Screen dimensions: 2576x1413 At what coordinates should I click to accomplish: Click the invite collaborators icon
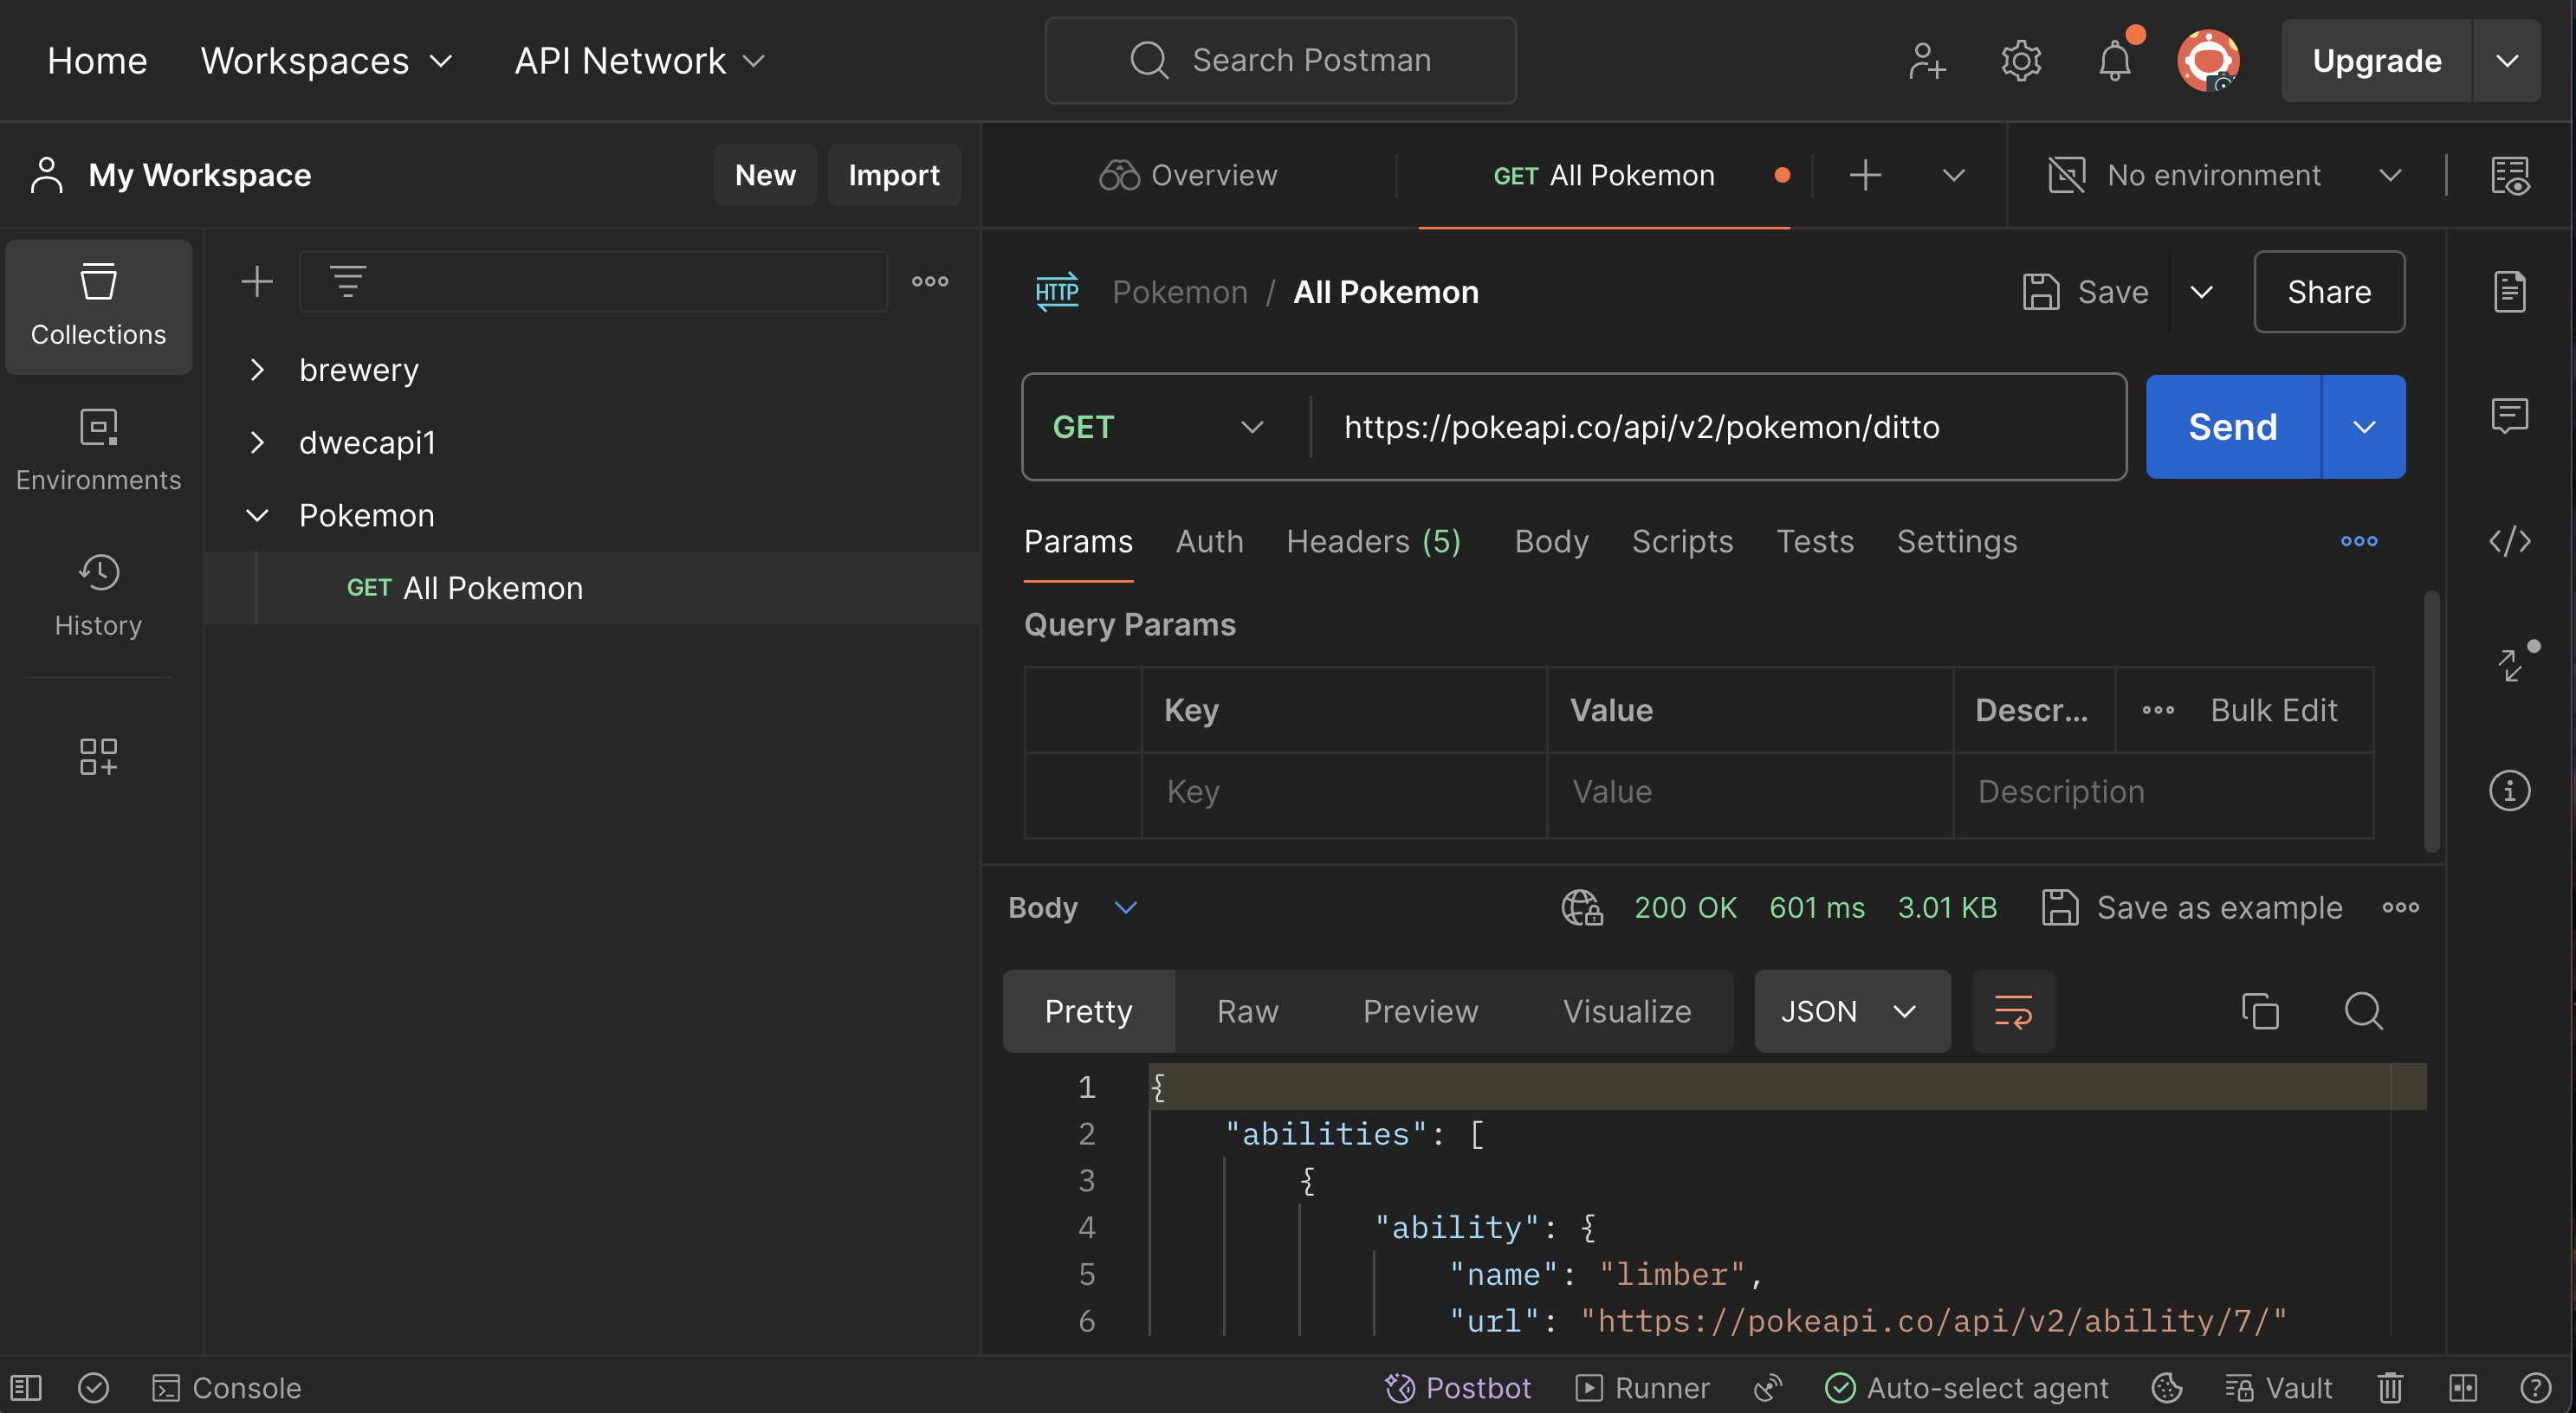1926,61
